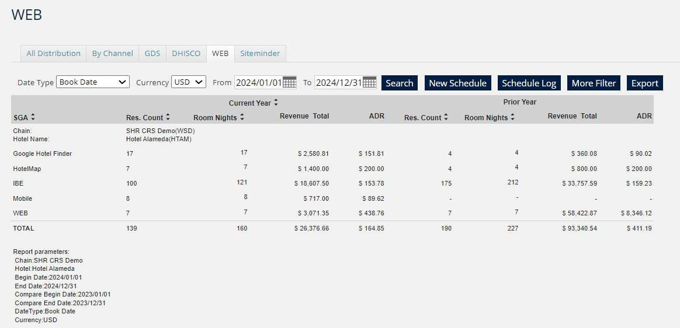Sort Current Year Room Nights column

tap(242, 117)
